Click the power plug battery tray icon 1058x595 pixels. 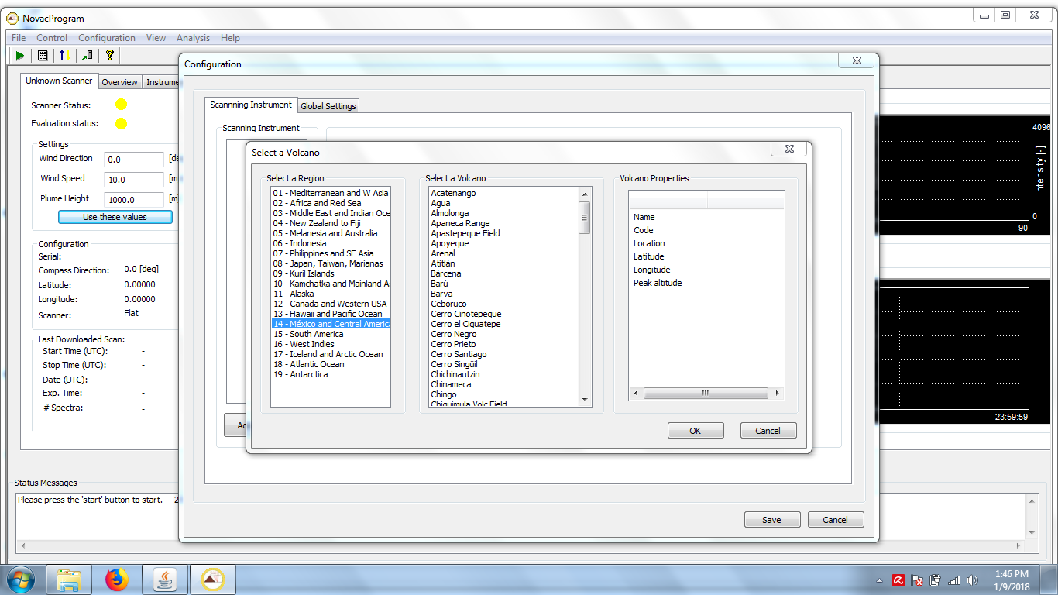click(936, 580)
